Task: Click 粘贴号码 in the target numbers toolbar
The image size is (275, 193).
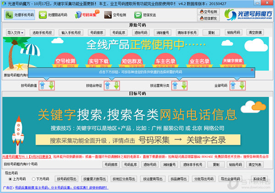Action: point(236,165)
